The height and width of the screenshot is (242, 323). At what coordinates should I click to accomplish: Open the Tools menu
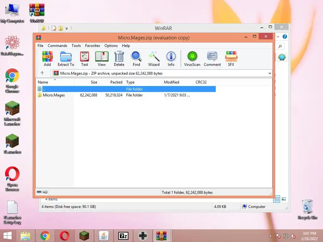click(x=76, y=46)
